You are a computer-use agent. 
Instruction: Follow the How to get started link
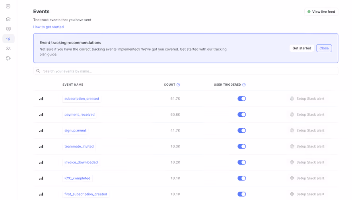[x=49, y=27]
